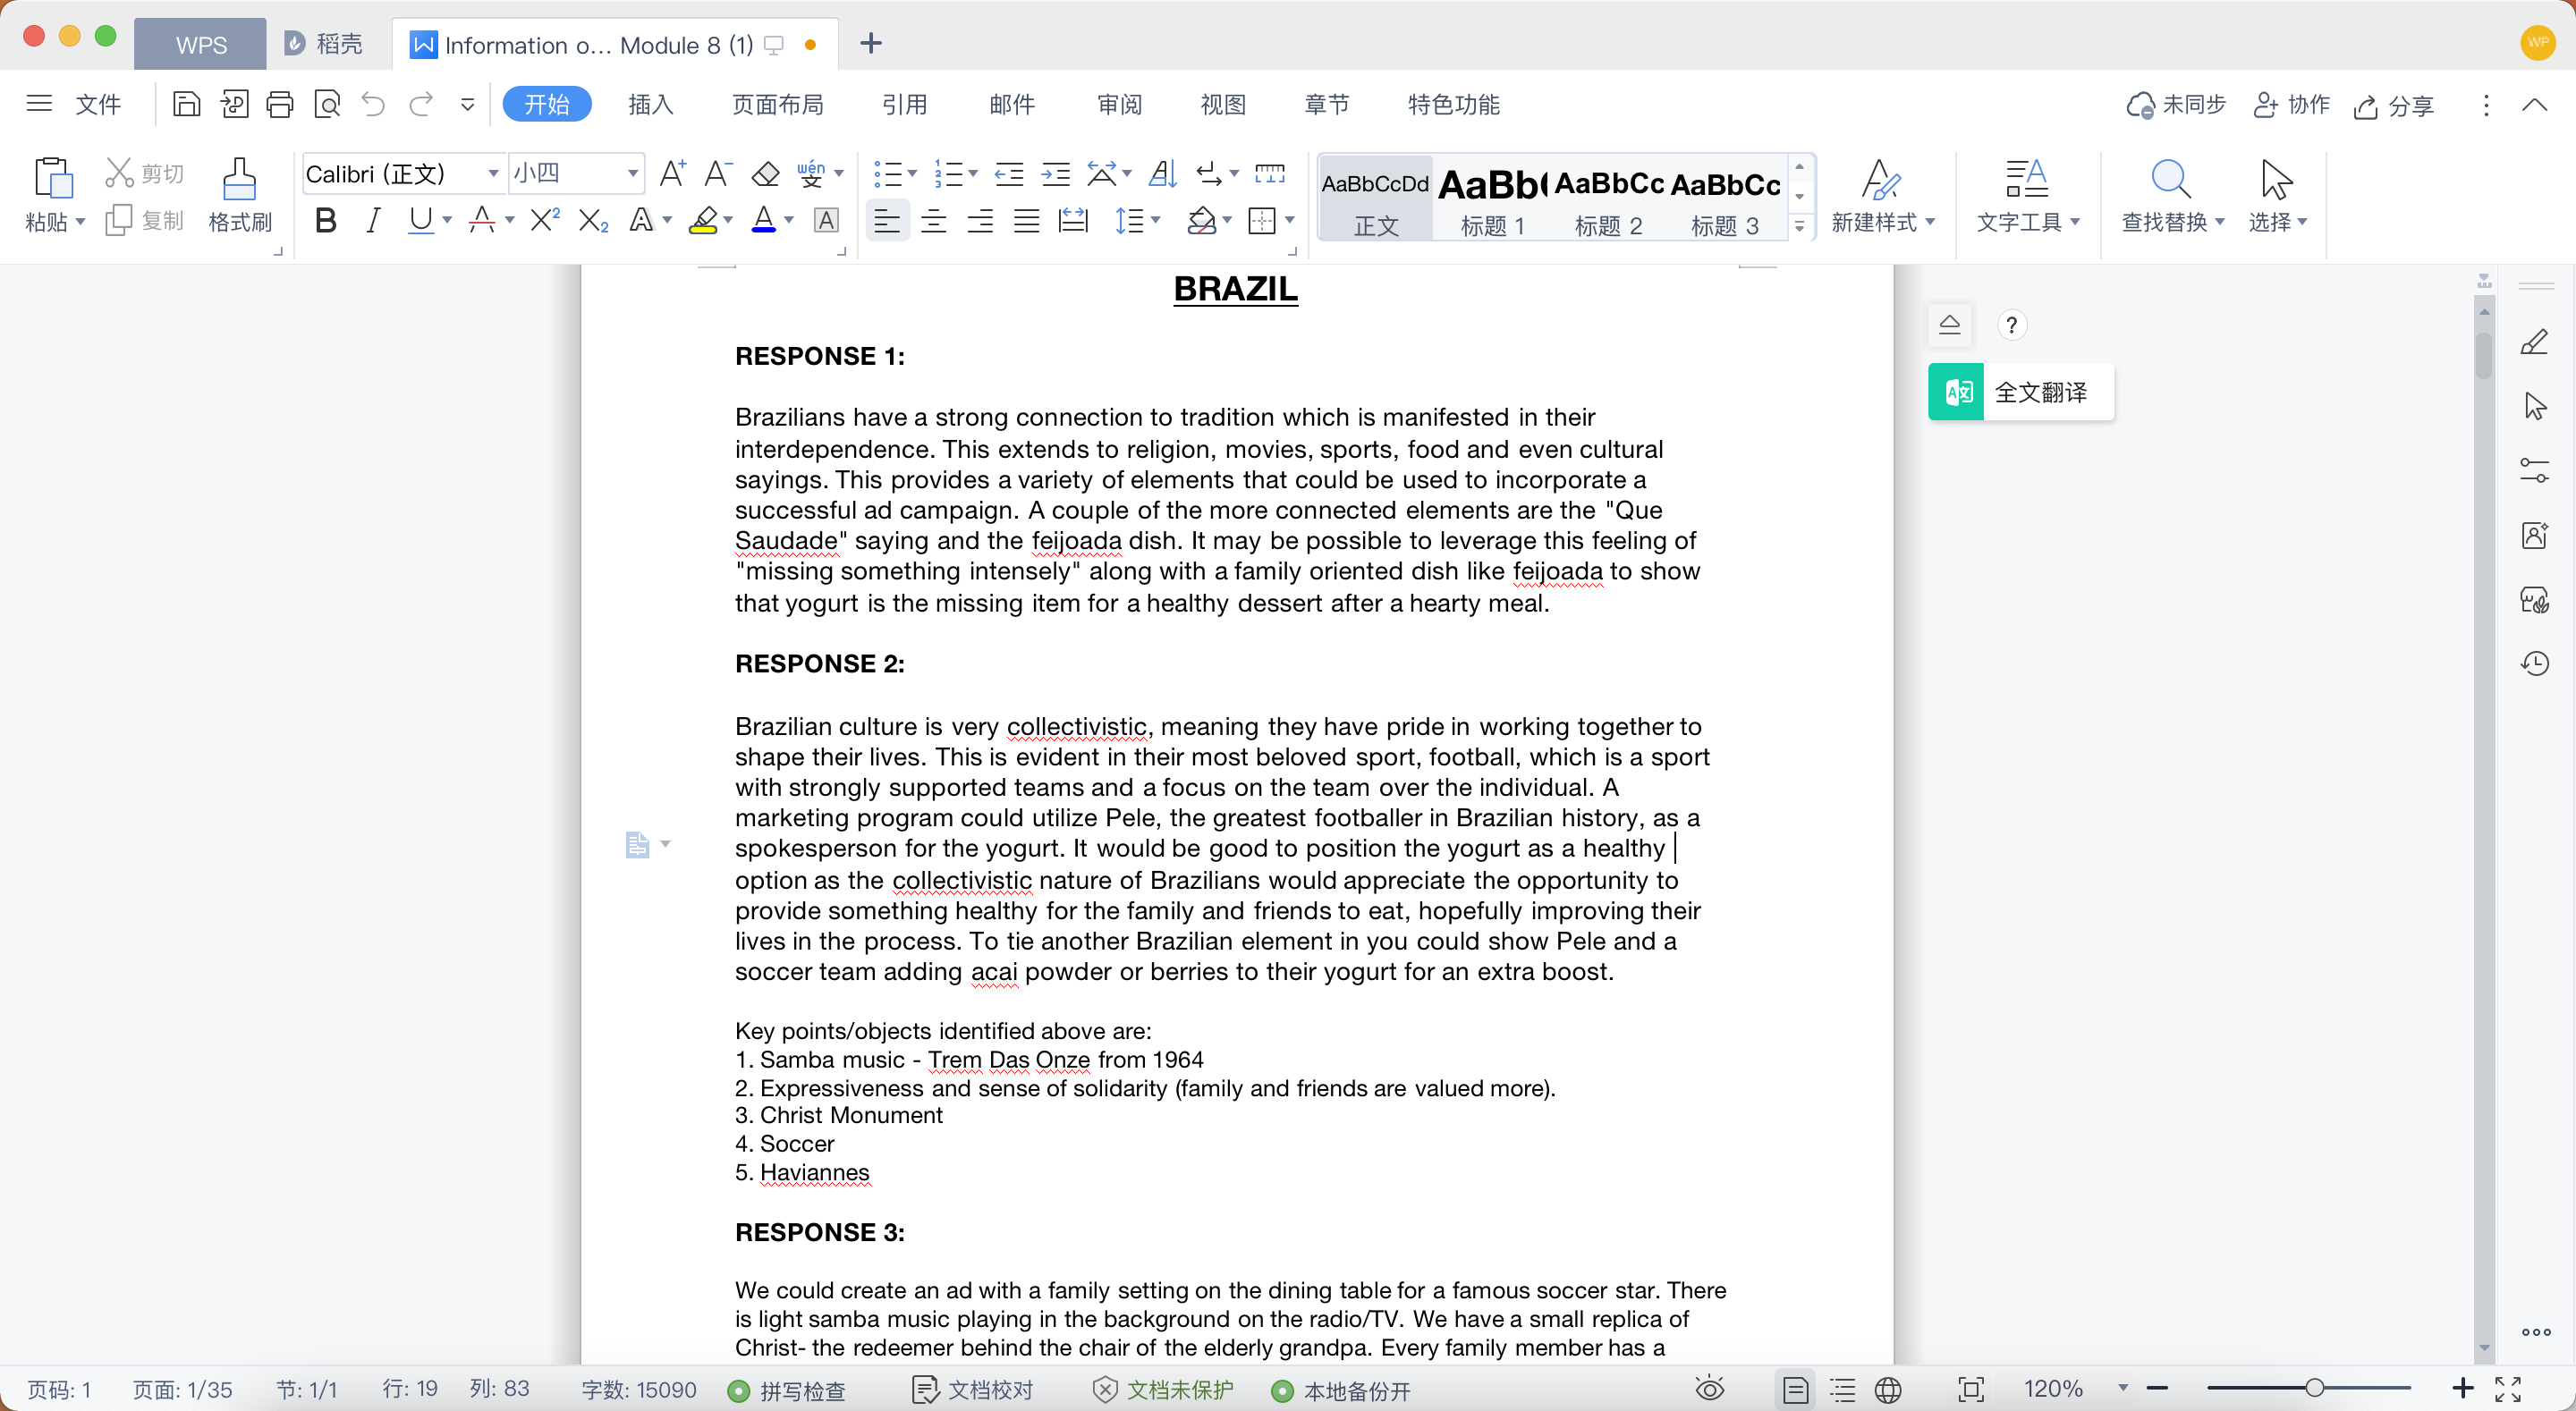Click 文档校对 document proofreading in status bar
2576x1411 pixels.
click(972, 1390)
